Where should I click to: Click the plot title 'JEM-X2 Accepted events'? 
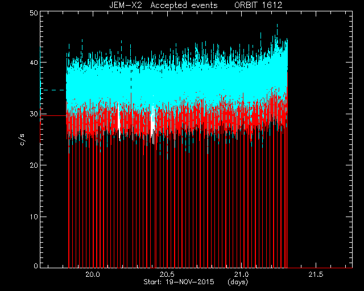click(163, 5)
